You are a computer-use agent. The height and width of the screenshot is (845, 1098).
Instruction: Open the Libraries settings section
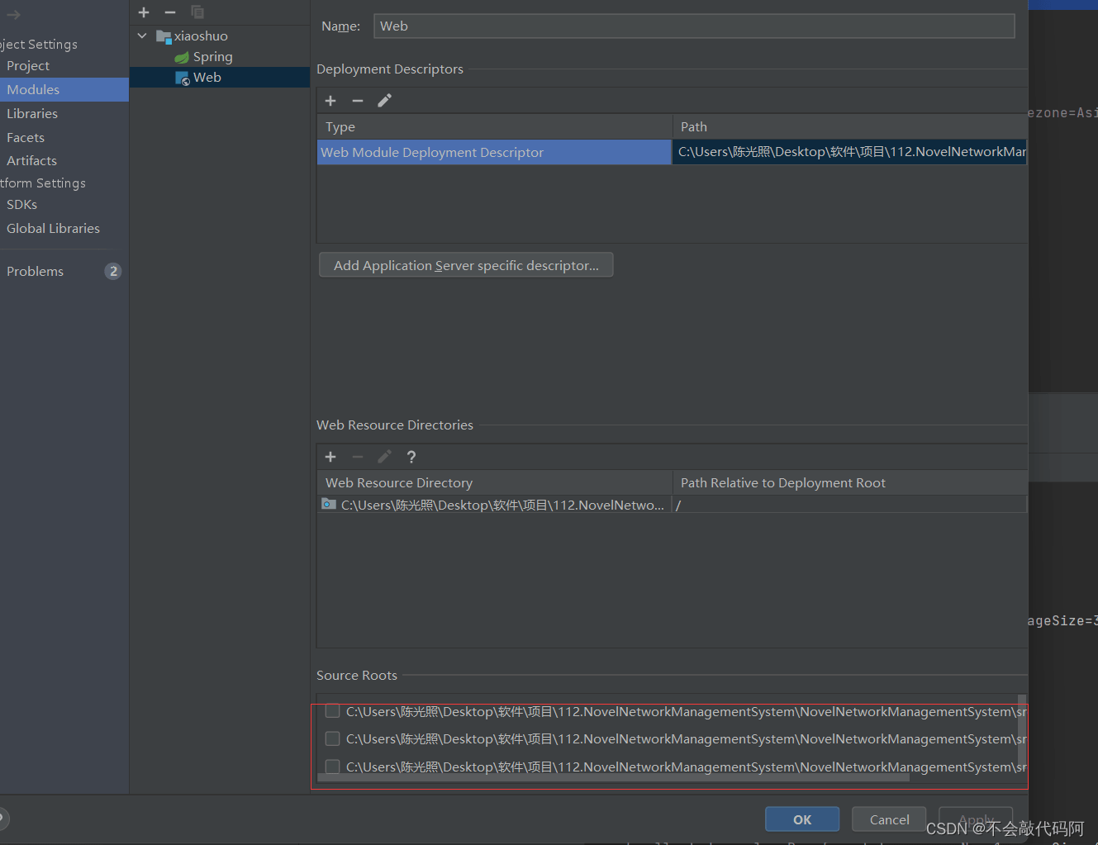[x=32, y=114]
